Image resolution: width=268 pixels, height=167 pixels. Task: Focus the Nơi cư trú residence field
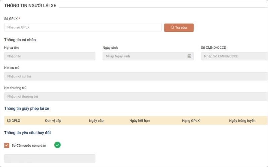click(x=134, y=76)
